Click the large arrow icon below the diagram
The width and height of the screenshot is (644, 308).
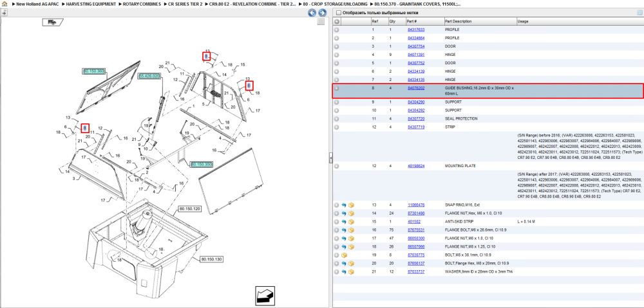pos(265,295)
